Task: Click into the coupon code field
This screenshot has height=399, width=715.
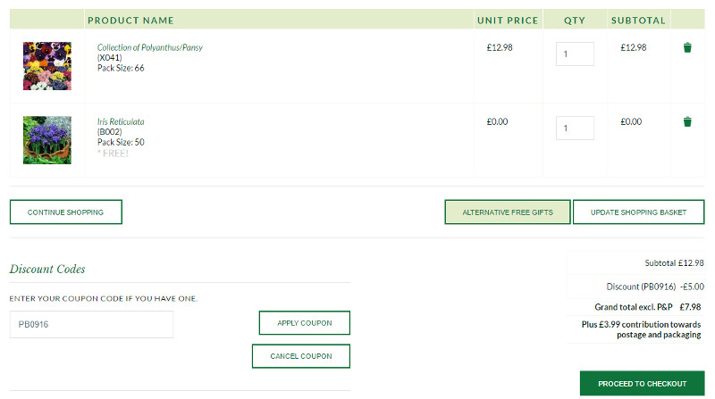Action: tap(91, 325)
